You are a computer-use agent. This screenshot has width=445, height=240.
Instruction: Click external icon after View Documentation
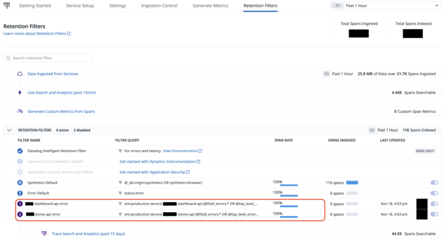(x=200, y=151)
